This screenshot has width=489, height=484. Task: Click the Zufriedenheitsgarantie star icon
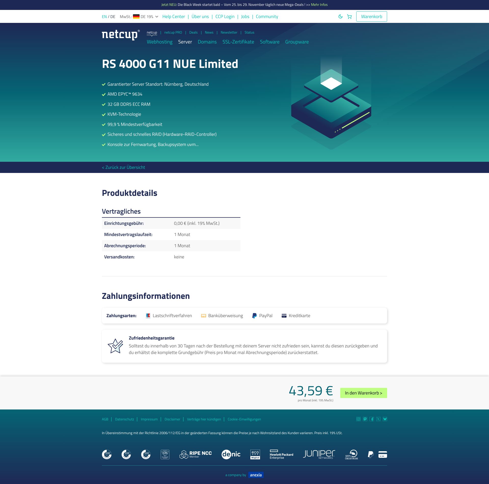click(115, 346)
